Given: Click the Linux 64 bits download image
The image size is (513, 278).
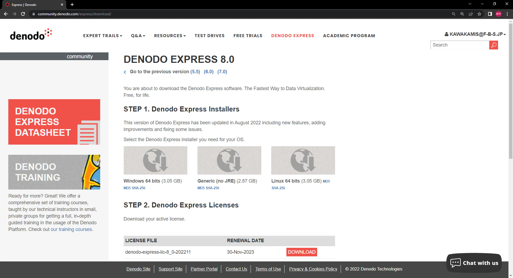Looking at the screenshot, I should pyautogui.click(x=303, y=160).
